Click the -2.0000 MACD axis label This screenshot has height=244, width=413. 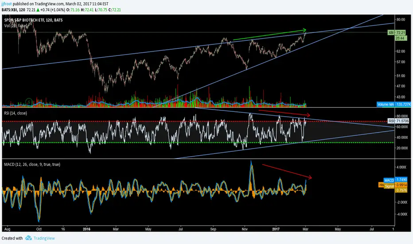[401, 202]
